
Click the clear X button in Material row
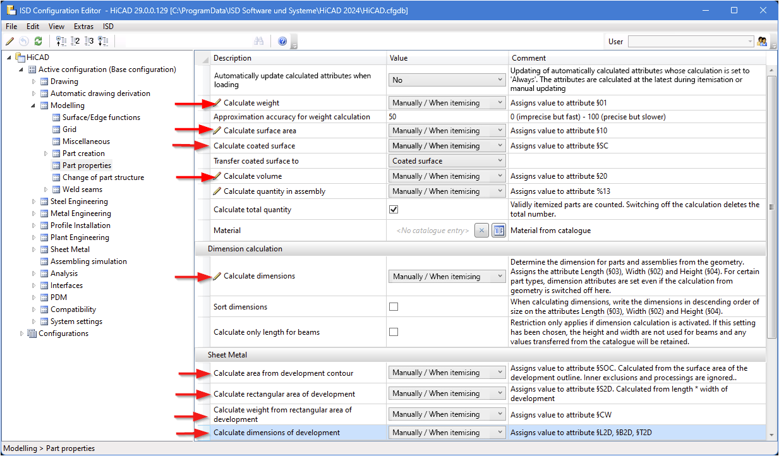tap(481, 231)
